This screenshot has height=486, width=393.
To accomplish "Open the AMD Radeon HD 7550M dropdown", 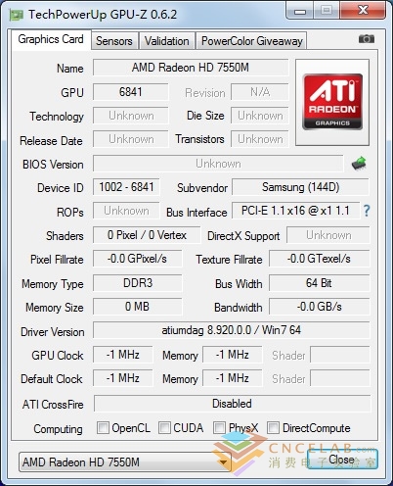I will [x=125, y=462].
